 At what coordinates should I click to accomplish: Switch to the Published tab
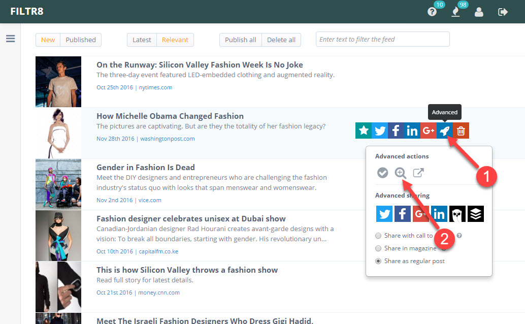pyautogui.click(x=81, y=40)
